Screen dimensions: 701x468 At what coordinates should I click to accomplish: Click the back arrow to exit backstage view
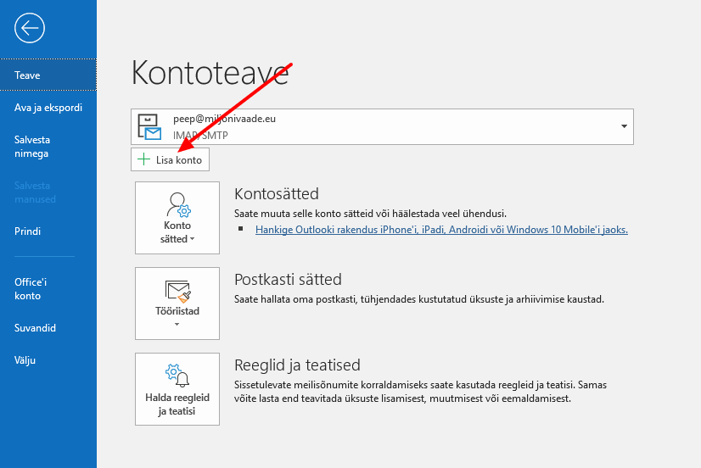click(30, 28)
